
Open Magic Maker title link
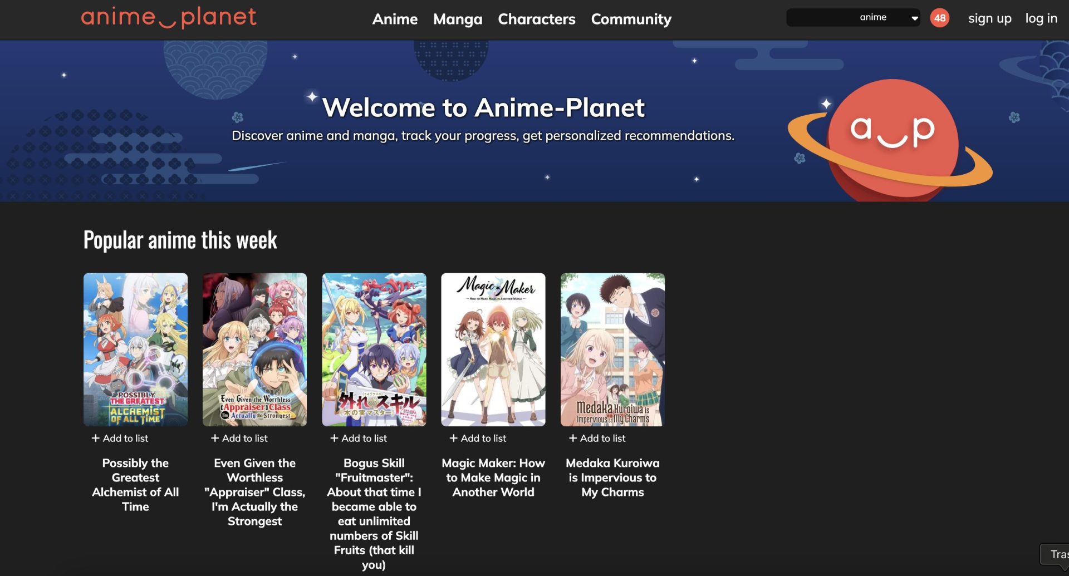(493, 477)
